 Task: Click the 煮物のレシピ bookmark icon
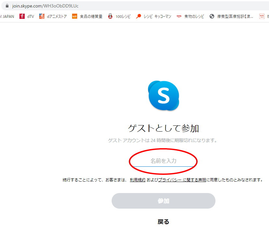(179, 16)
